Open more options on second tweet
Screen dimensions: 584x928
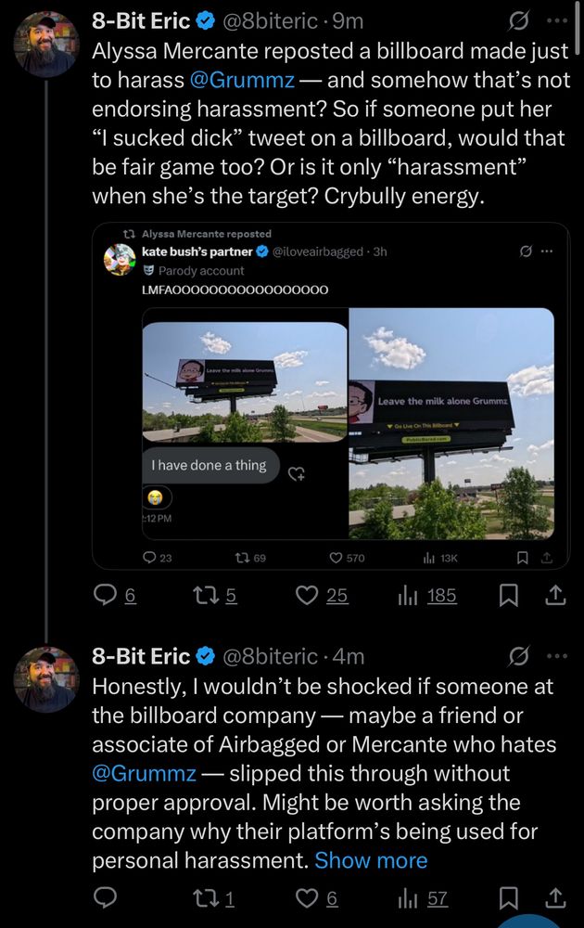[556, 656]
